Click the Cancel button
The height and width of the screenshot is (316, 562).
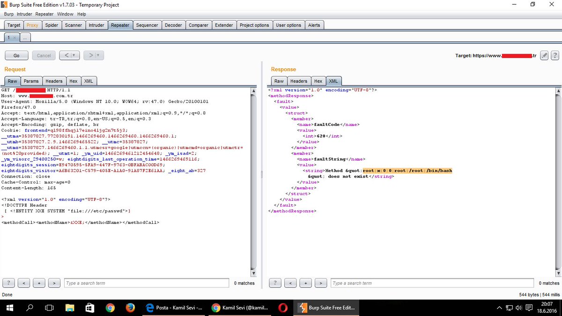pyautogui.click(x=44, y=55)
